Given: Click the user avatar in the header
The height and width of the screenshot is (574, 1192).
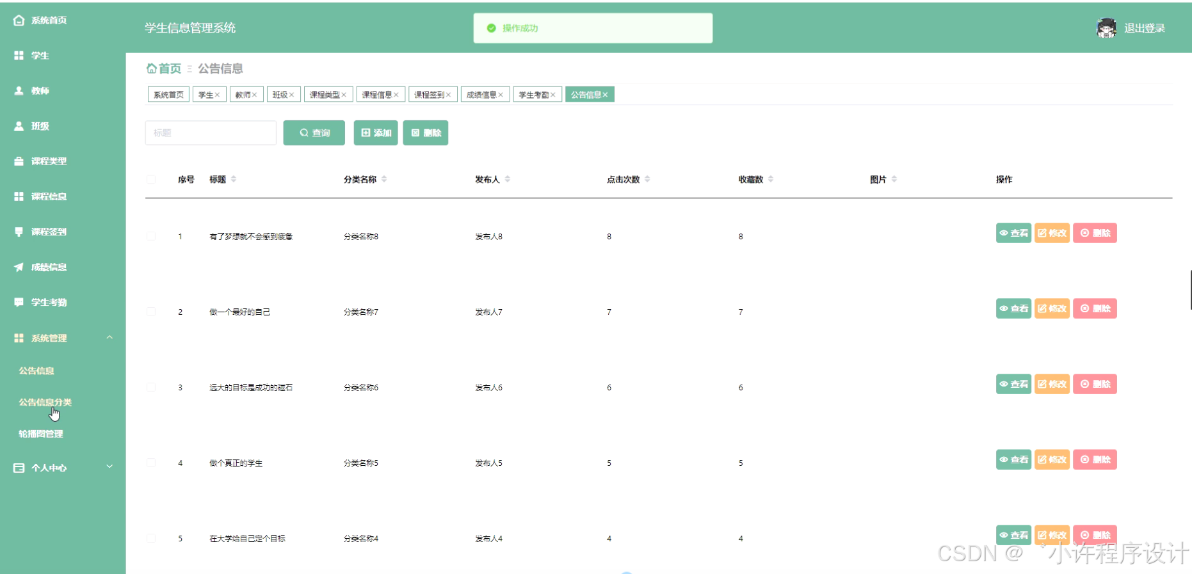Looking at the screenshot, I should [x=1106, y=28].
